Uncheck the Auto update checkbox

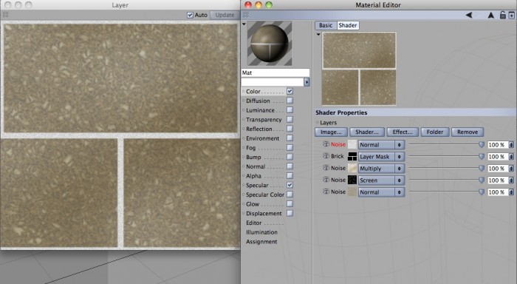pyautogui.click(x=190, y=15)
